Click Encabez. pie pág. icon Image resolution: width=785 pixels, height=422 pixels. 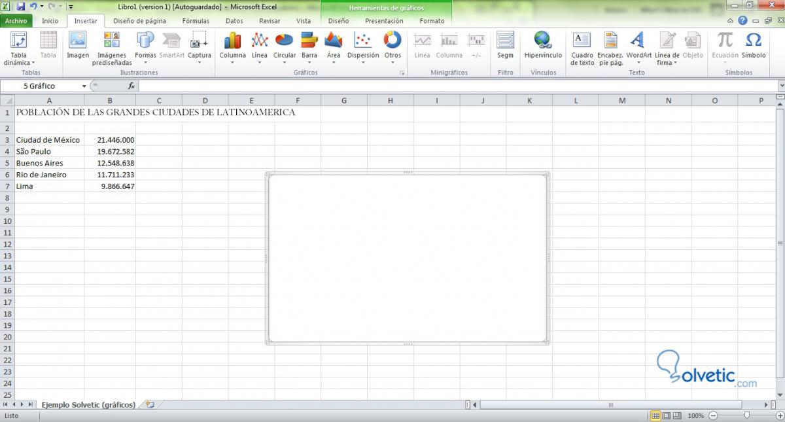click(x=610, y=48)
